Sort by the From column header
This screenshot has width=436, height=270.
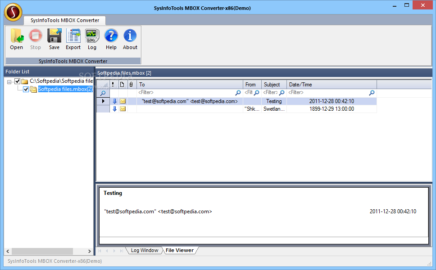tap(252, 85)
